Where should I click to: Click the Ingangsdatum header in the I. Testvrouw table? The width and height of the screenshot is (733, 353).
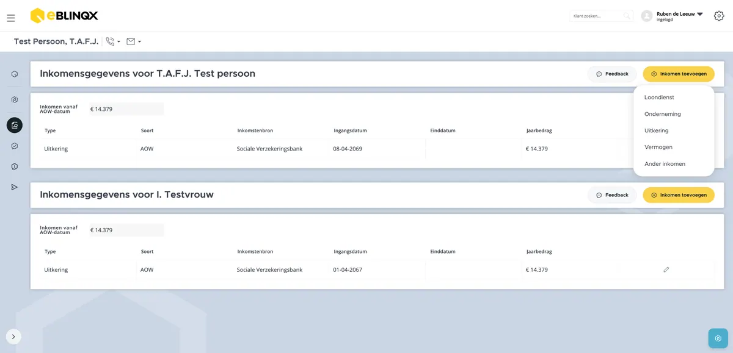point(350,252)
